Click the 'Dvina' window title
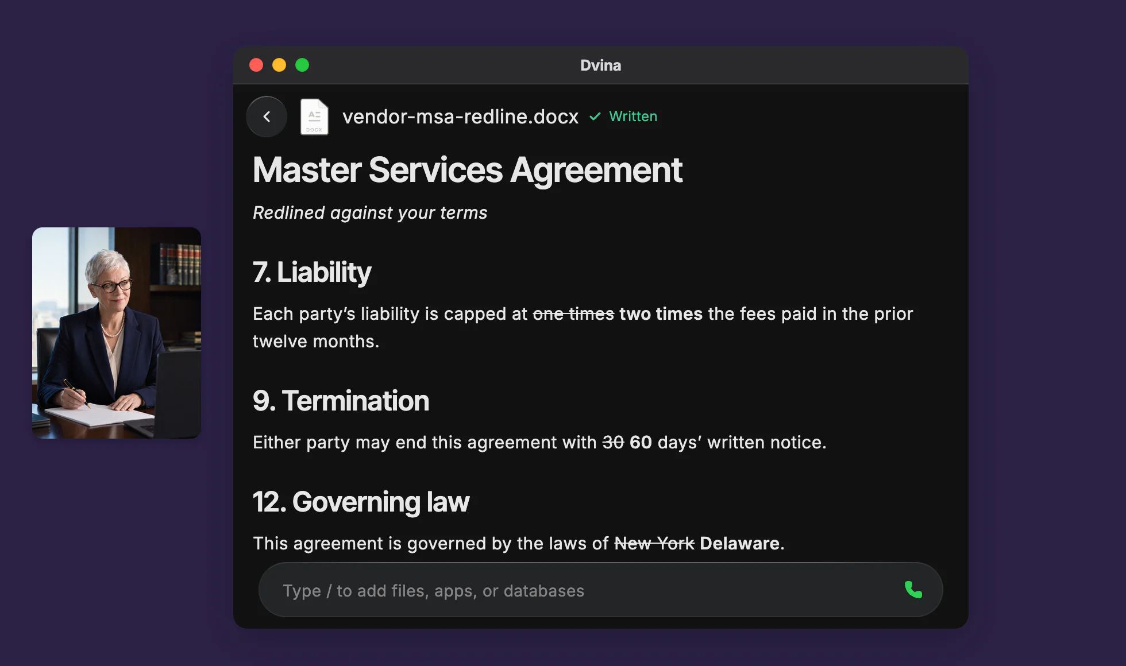This screenshot has width=1126, height=666. point(600,65)
